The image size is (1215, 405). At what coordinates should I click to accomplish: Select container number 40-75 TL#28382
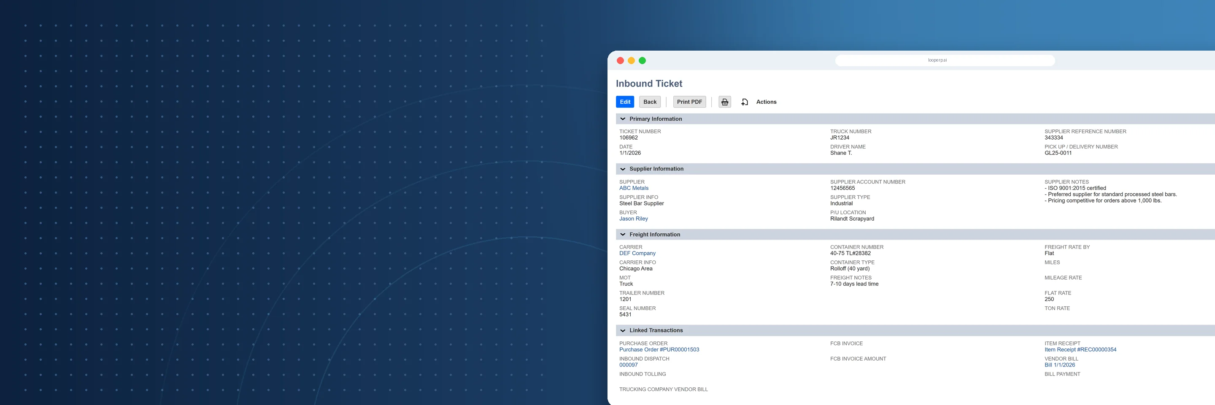pos(850,253)
